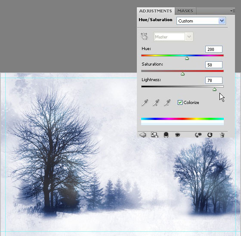Delete adjustment with the trash icon
This screenshot has width=241, height=236.
click(222, 135)
